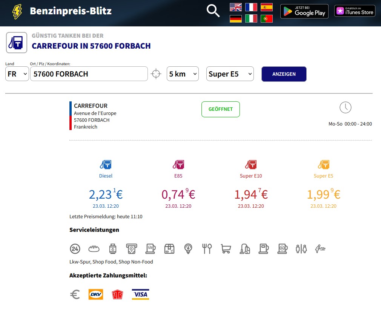Click the Euro cash payment icon
This screenshot has width=381, height=314.
[x=75, y=294]
